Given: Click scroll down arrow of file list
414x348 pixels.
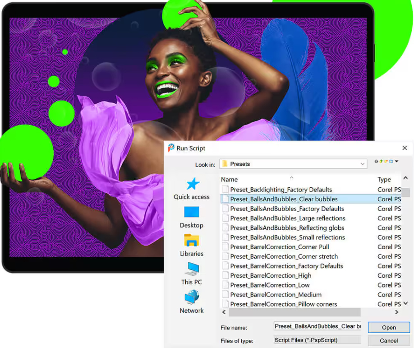Looking at the screenshot, I should tap(405, 303).
